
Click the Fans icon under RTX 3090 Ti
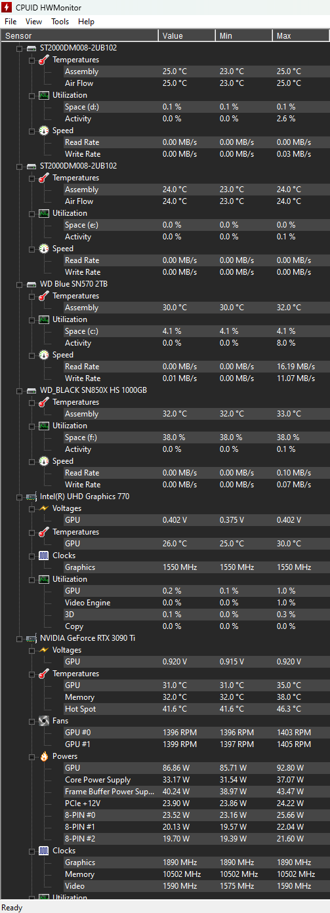pos(44,721)
